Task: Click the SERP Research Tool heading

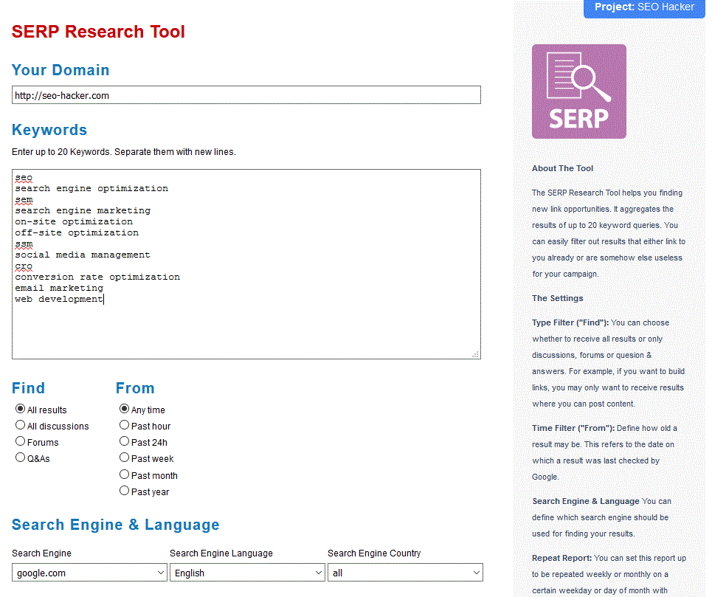Action: (98, 32)
